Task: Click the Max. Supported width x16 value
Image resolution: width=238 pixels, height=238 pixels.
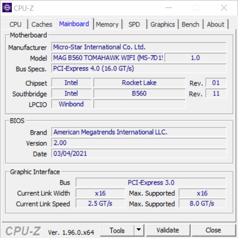Action: 202,193
